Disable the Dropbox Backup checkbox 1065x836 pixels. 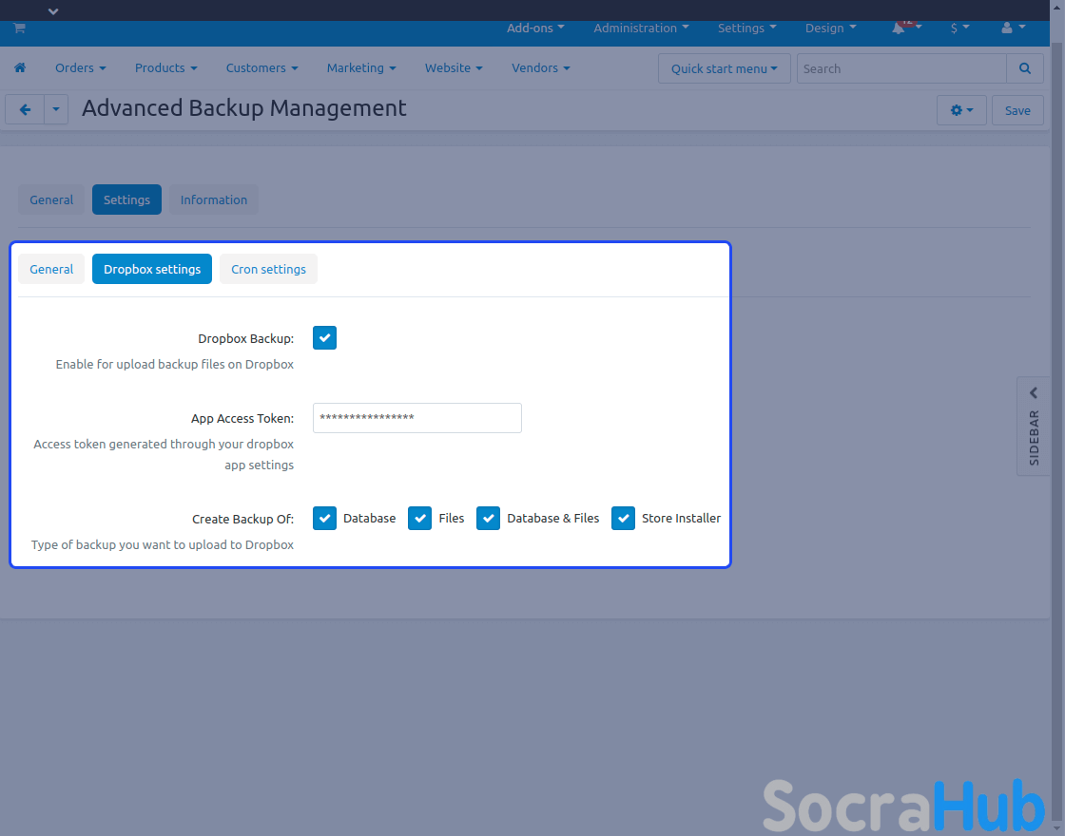point(324,338)
